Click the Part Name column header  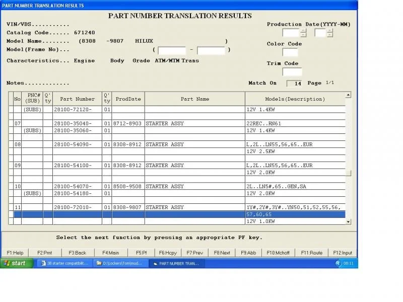point(195,99)
